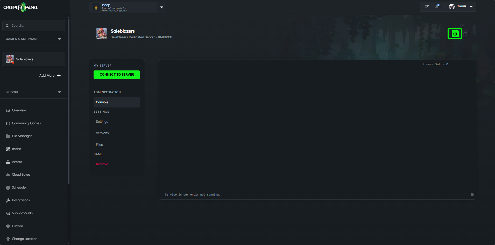
Task: Click the sidebar scrollbar
Action: point(69,101)
